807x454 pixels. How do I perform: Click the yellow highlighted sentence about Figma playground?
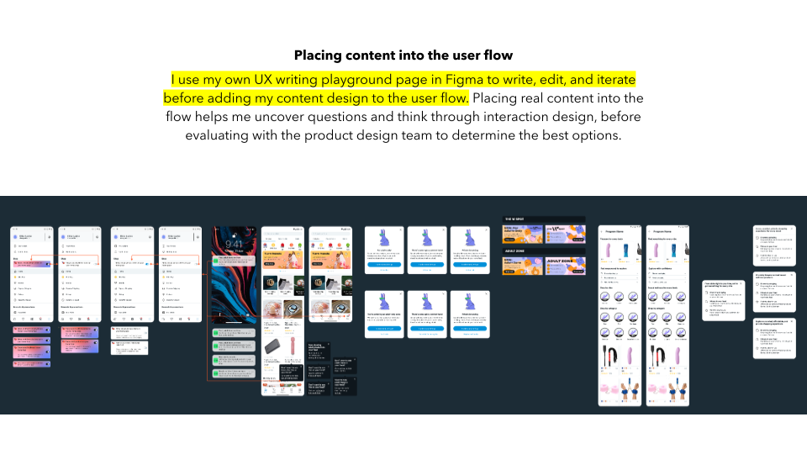(x=403, y=88)
